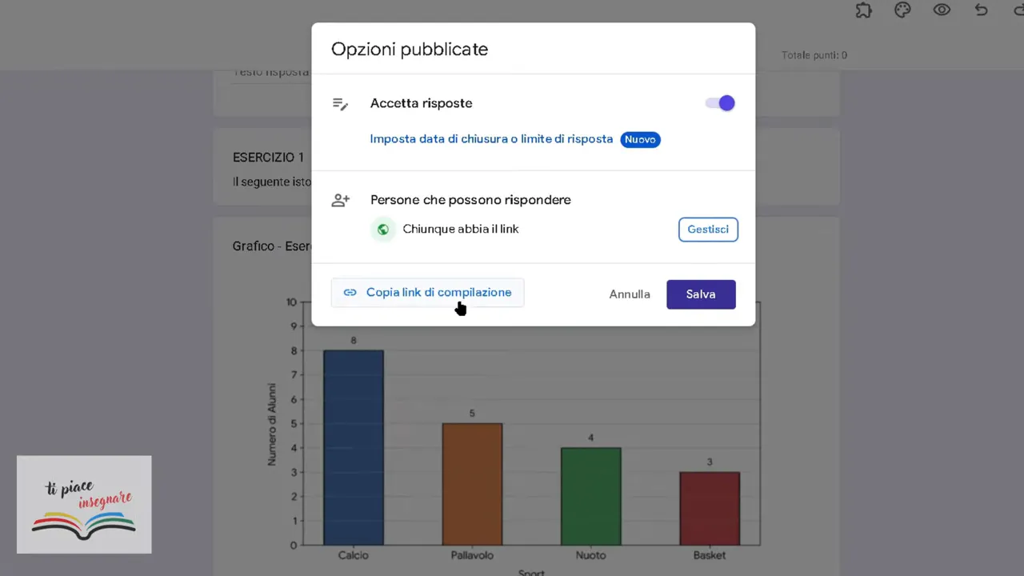This screenshot has height=576, width=1024.
Task: Click the Numero di Alunni axis label
Action: [x=272, y=424]
